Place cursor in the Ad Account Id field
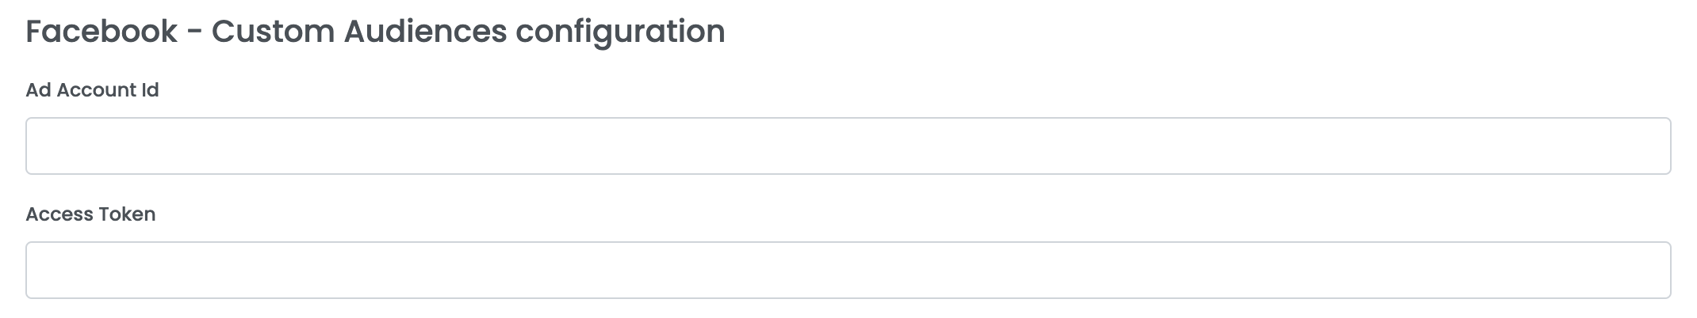Screen dimensions: 1697x318 [x=848, y=146]
